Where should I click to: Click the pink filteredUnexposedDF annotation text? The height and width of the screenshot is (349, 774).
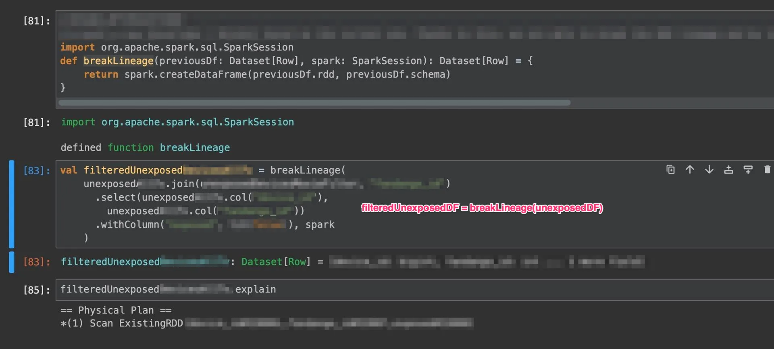click(x=482, y=208)
